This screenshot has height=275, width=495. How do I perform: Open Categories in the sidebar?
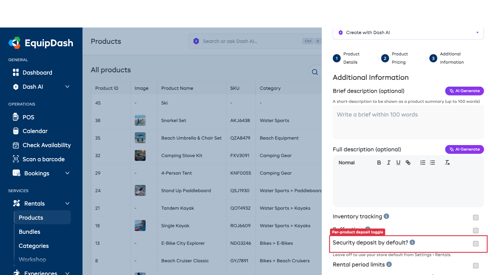34,246
